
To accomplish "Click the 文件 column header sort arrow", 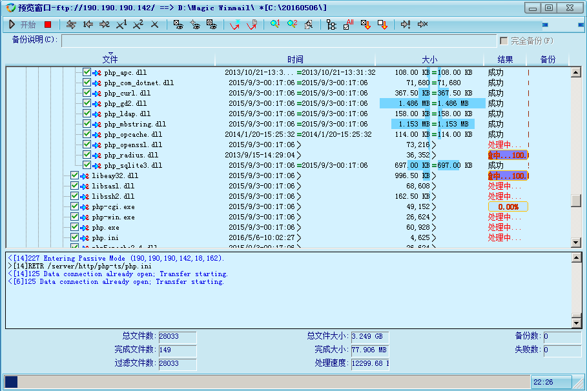I will point(110,54).
